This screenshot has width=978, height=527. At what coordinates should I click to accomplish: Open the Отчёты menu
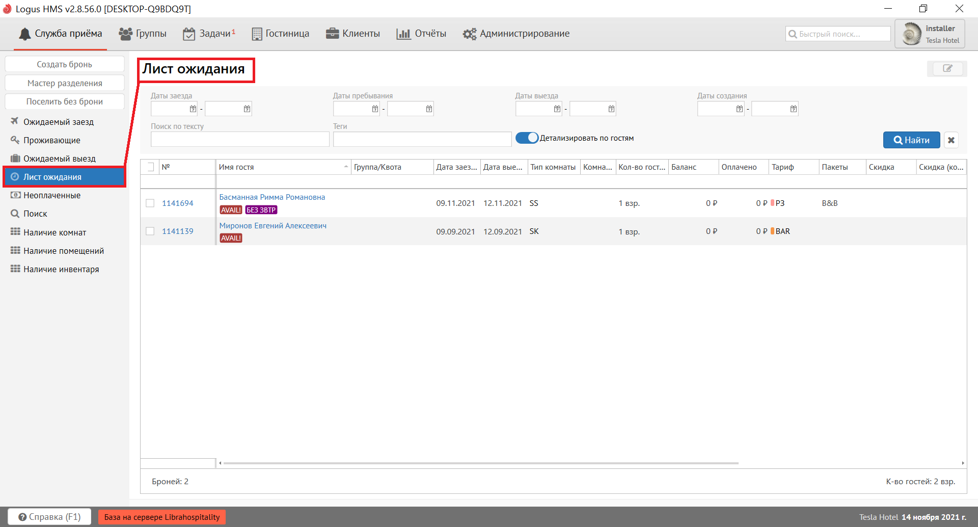coord(421,34)
